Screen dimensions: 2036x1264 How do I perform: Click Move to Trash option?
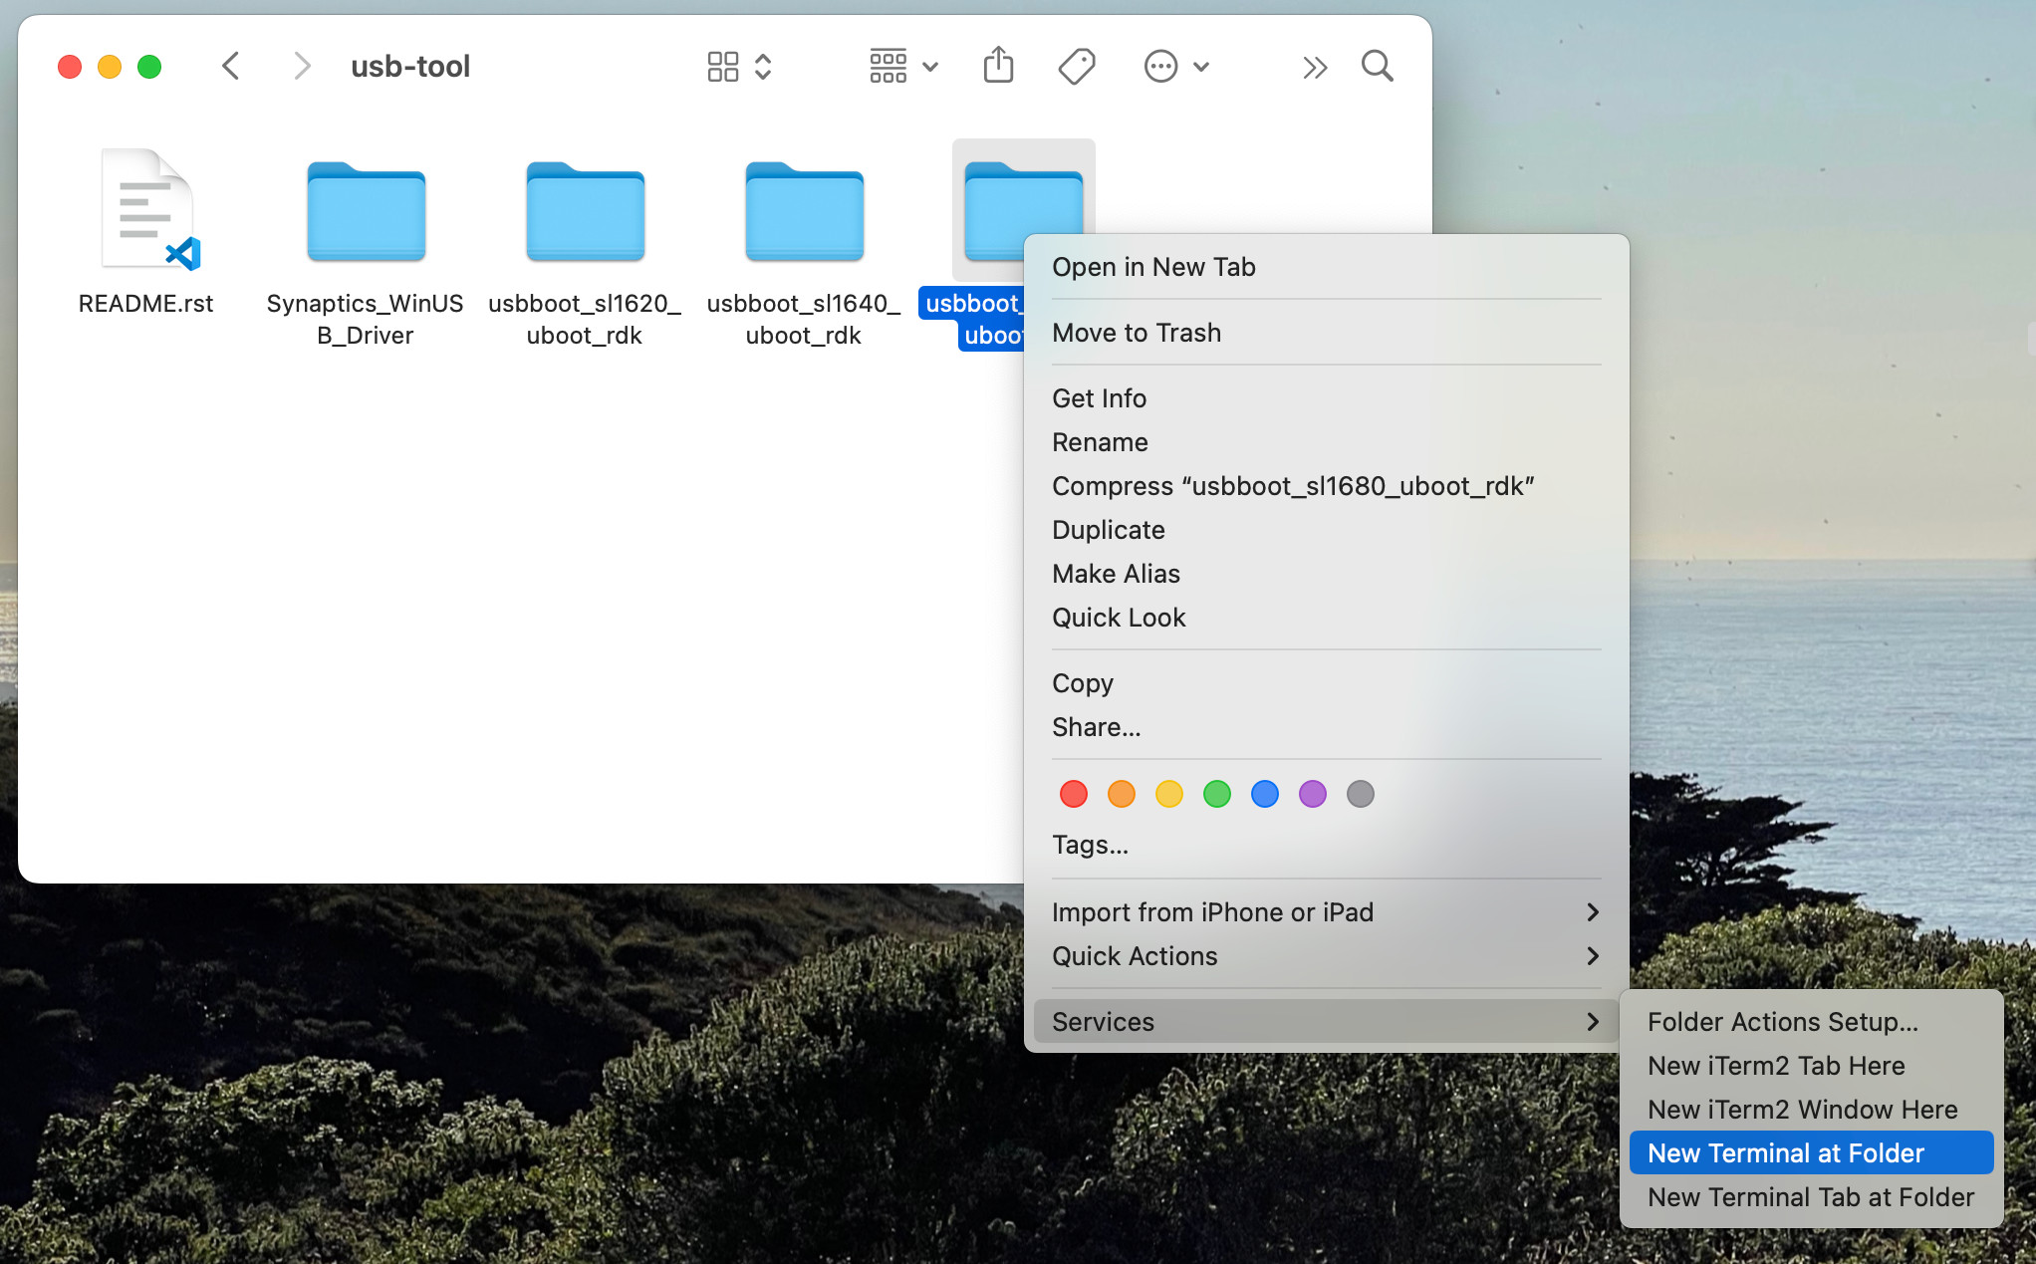coord(1136,332)
